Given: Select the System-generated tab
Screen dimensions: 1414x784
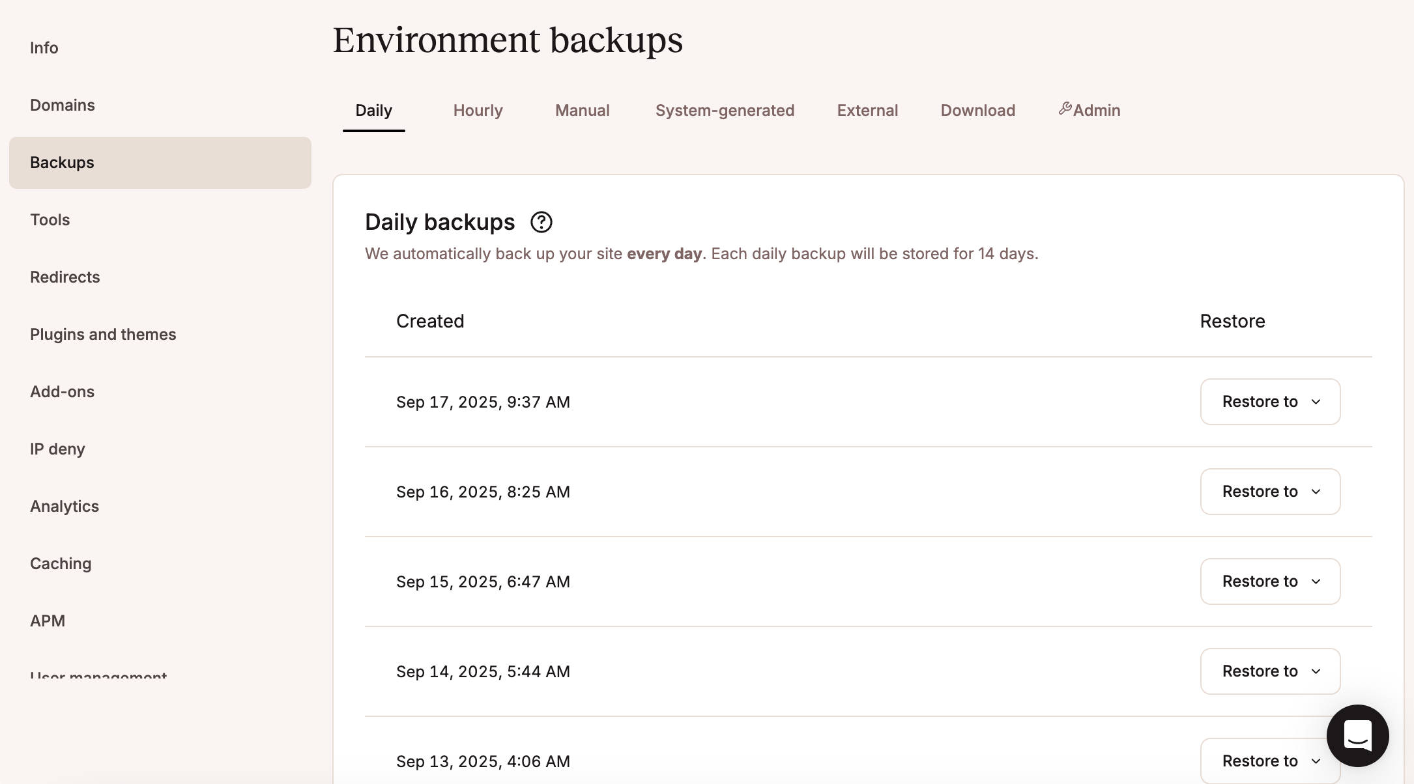Looking at the screenshot, I should point(725,110).
